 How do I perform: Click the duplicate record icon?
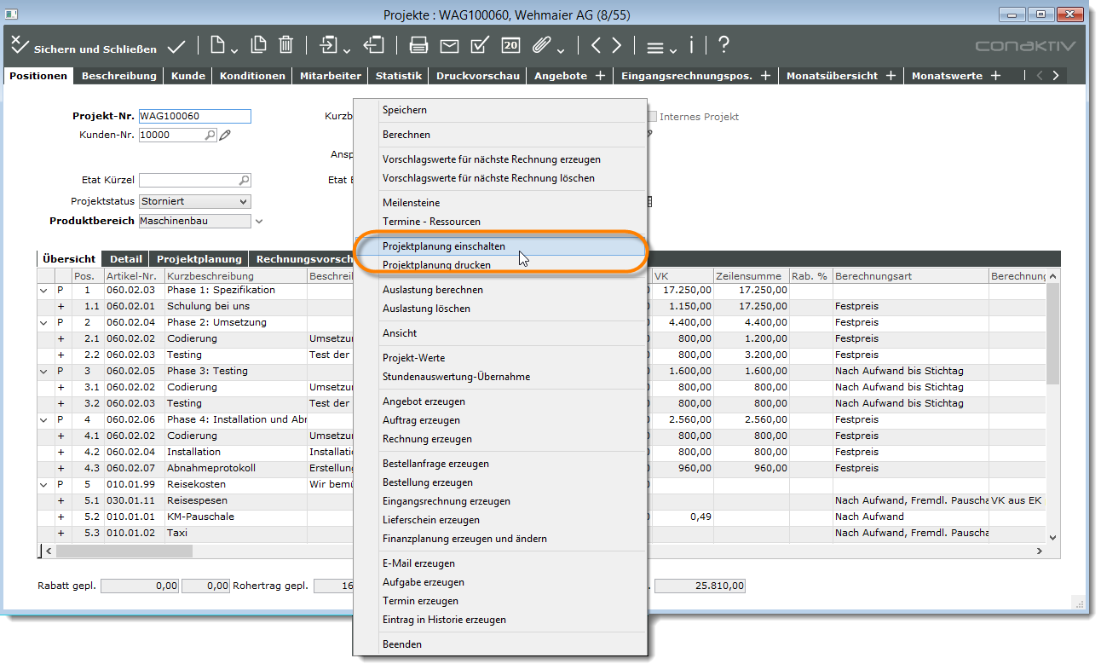(x=258, y=45)
